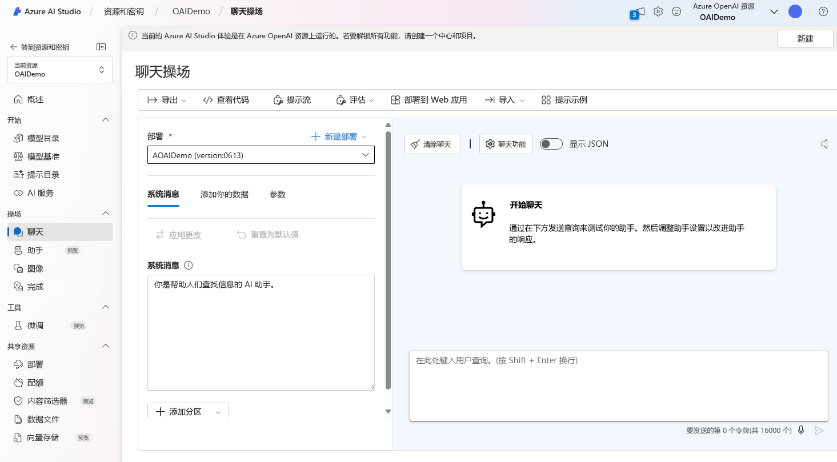
Task: Open the 导出 dropdown in the toolbar
Action: 167,100
